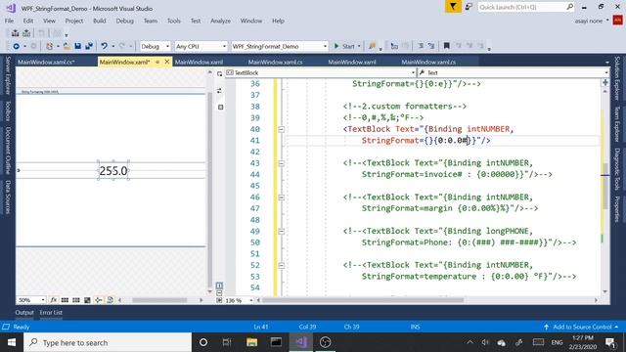
Task: Click the effects fx designer icon
Action: 54,300
